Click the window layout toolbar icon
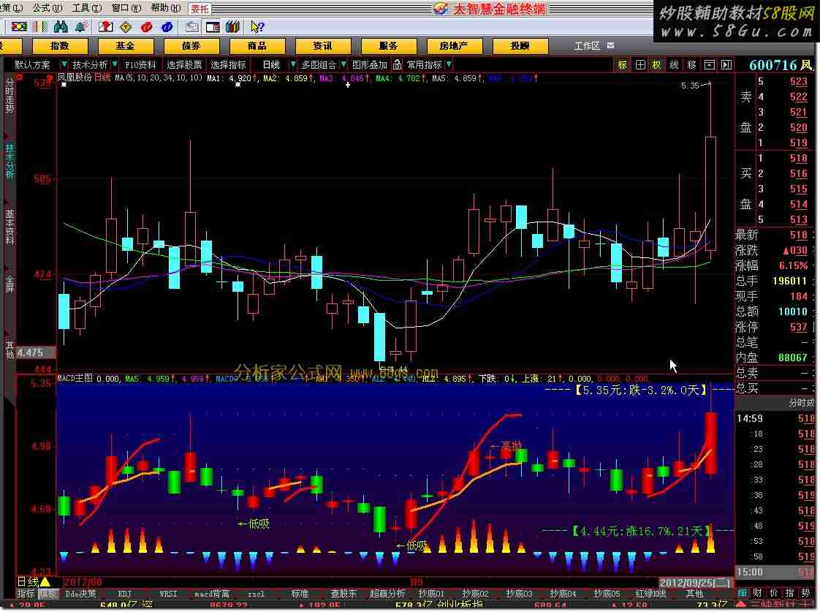The width and height of the screenshot is (820, 612). (213, 26)
